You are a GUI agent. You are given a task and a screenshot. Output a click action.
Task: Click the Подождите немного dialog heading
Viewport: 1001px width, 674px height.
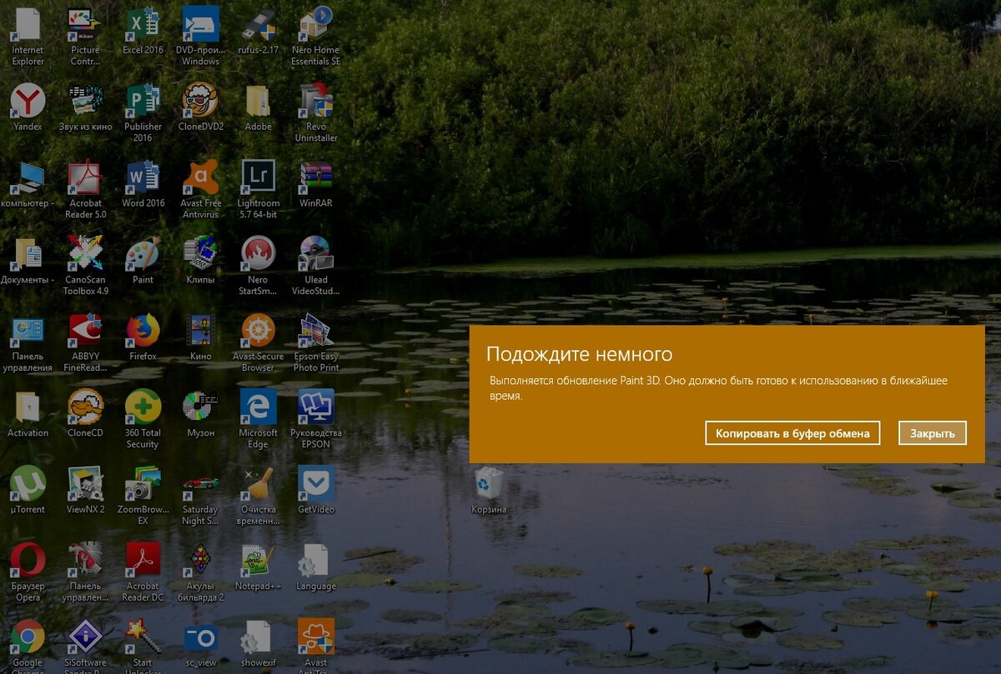click(x=579, y=354)
